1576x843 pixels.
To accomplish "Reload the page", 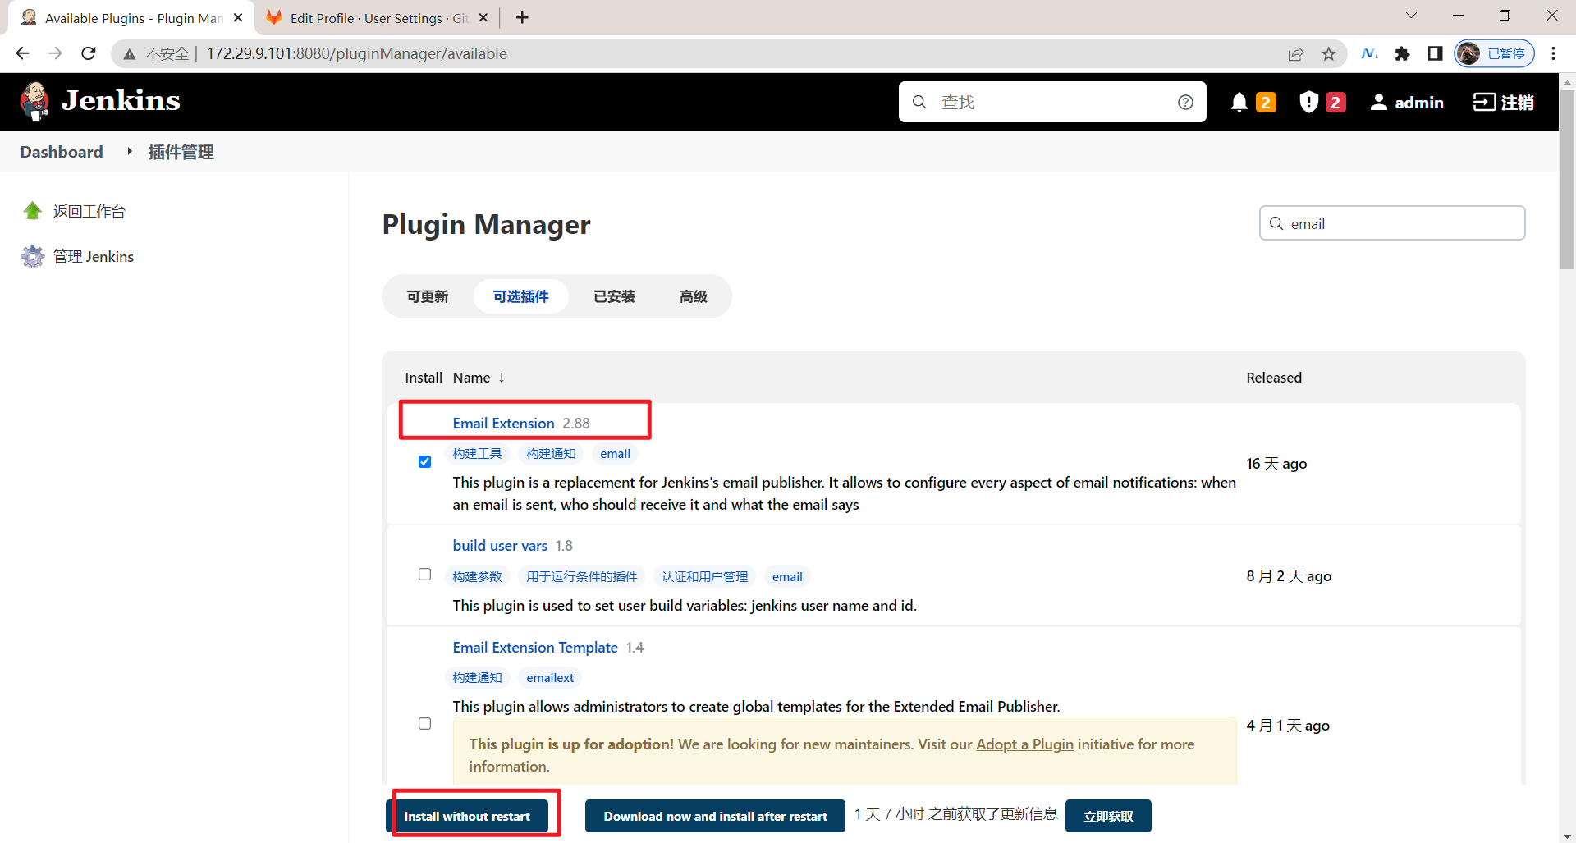I will [x=89, y=53].
